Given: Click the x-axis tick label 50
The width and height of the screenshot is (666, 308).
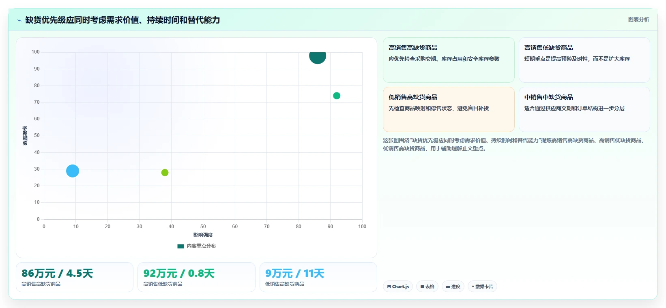Looking at the screenshot, I should (x=203, y=227).
